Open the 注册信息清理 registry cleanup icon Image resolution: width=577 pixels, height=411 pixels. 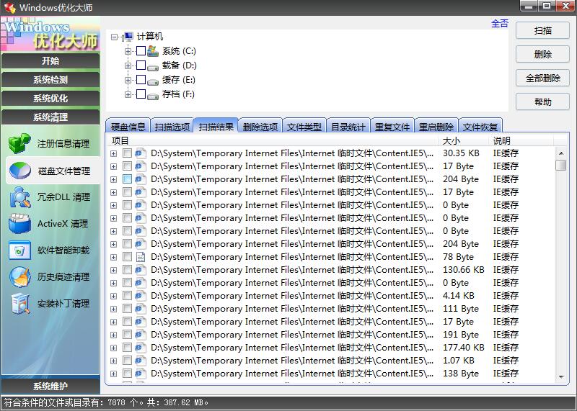[x=19, y=143]
